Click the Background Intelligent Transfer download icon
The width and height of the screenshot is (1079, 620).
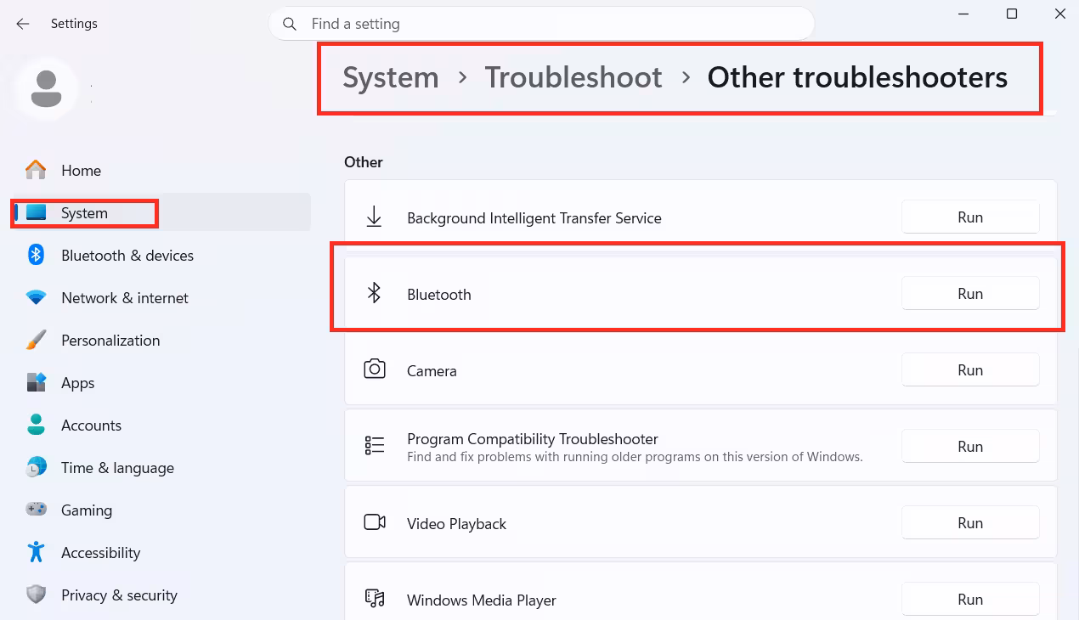point(374,217)
